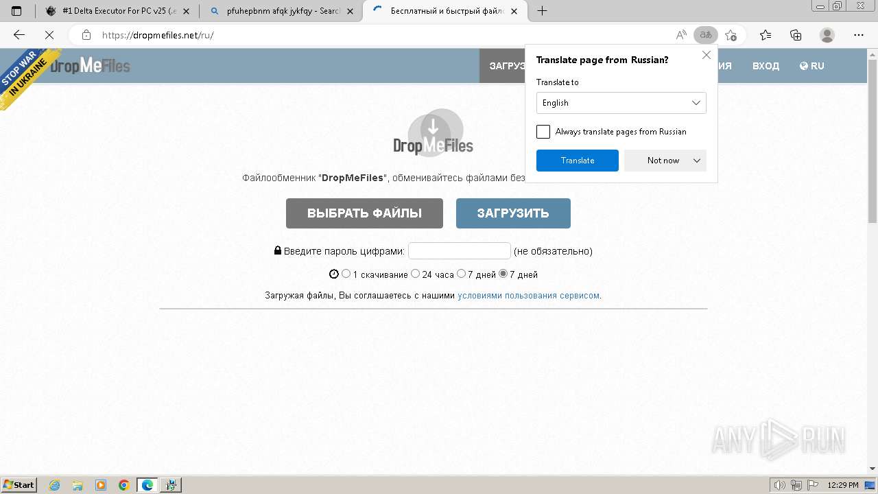
Task: Open a new browser tab with plus
Action: tap(542, 11)
